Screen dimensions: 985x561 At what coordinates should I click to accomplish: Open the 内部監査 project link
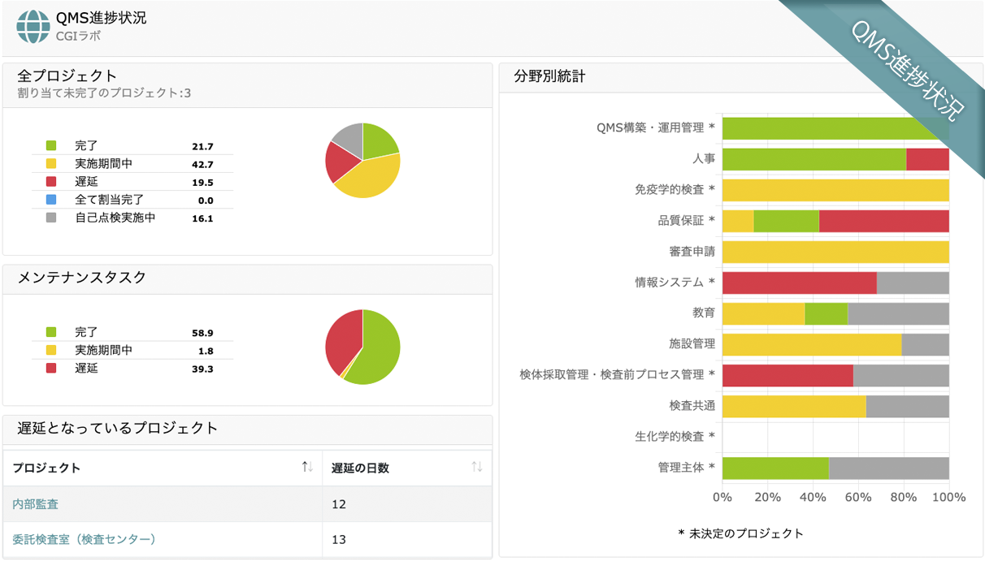[36, 504]
